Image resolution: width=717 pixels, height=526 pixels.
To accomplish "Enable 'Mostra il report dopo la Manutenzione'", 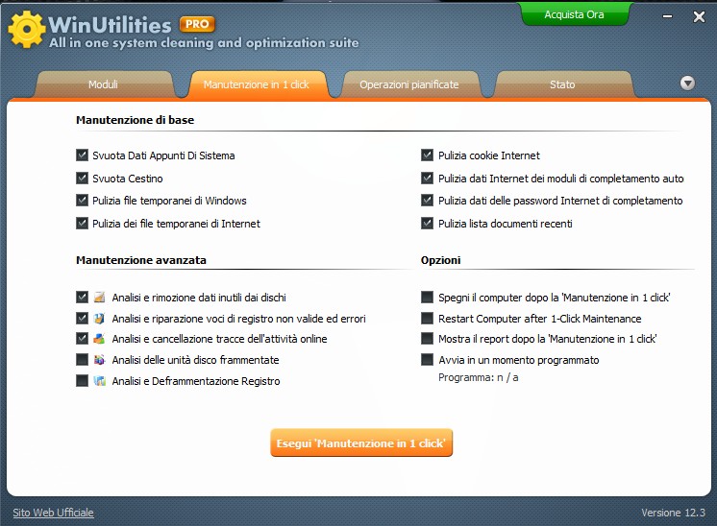I will [x=427, y=339].
